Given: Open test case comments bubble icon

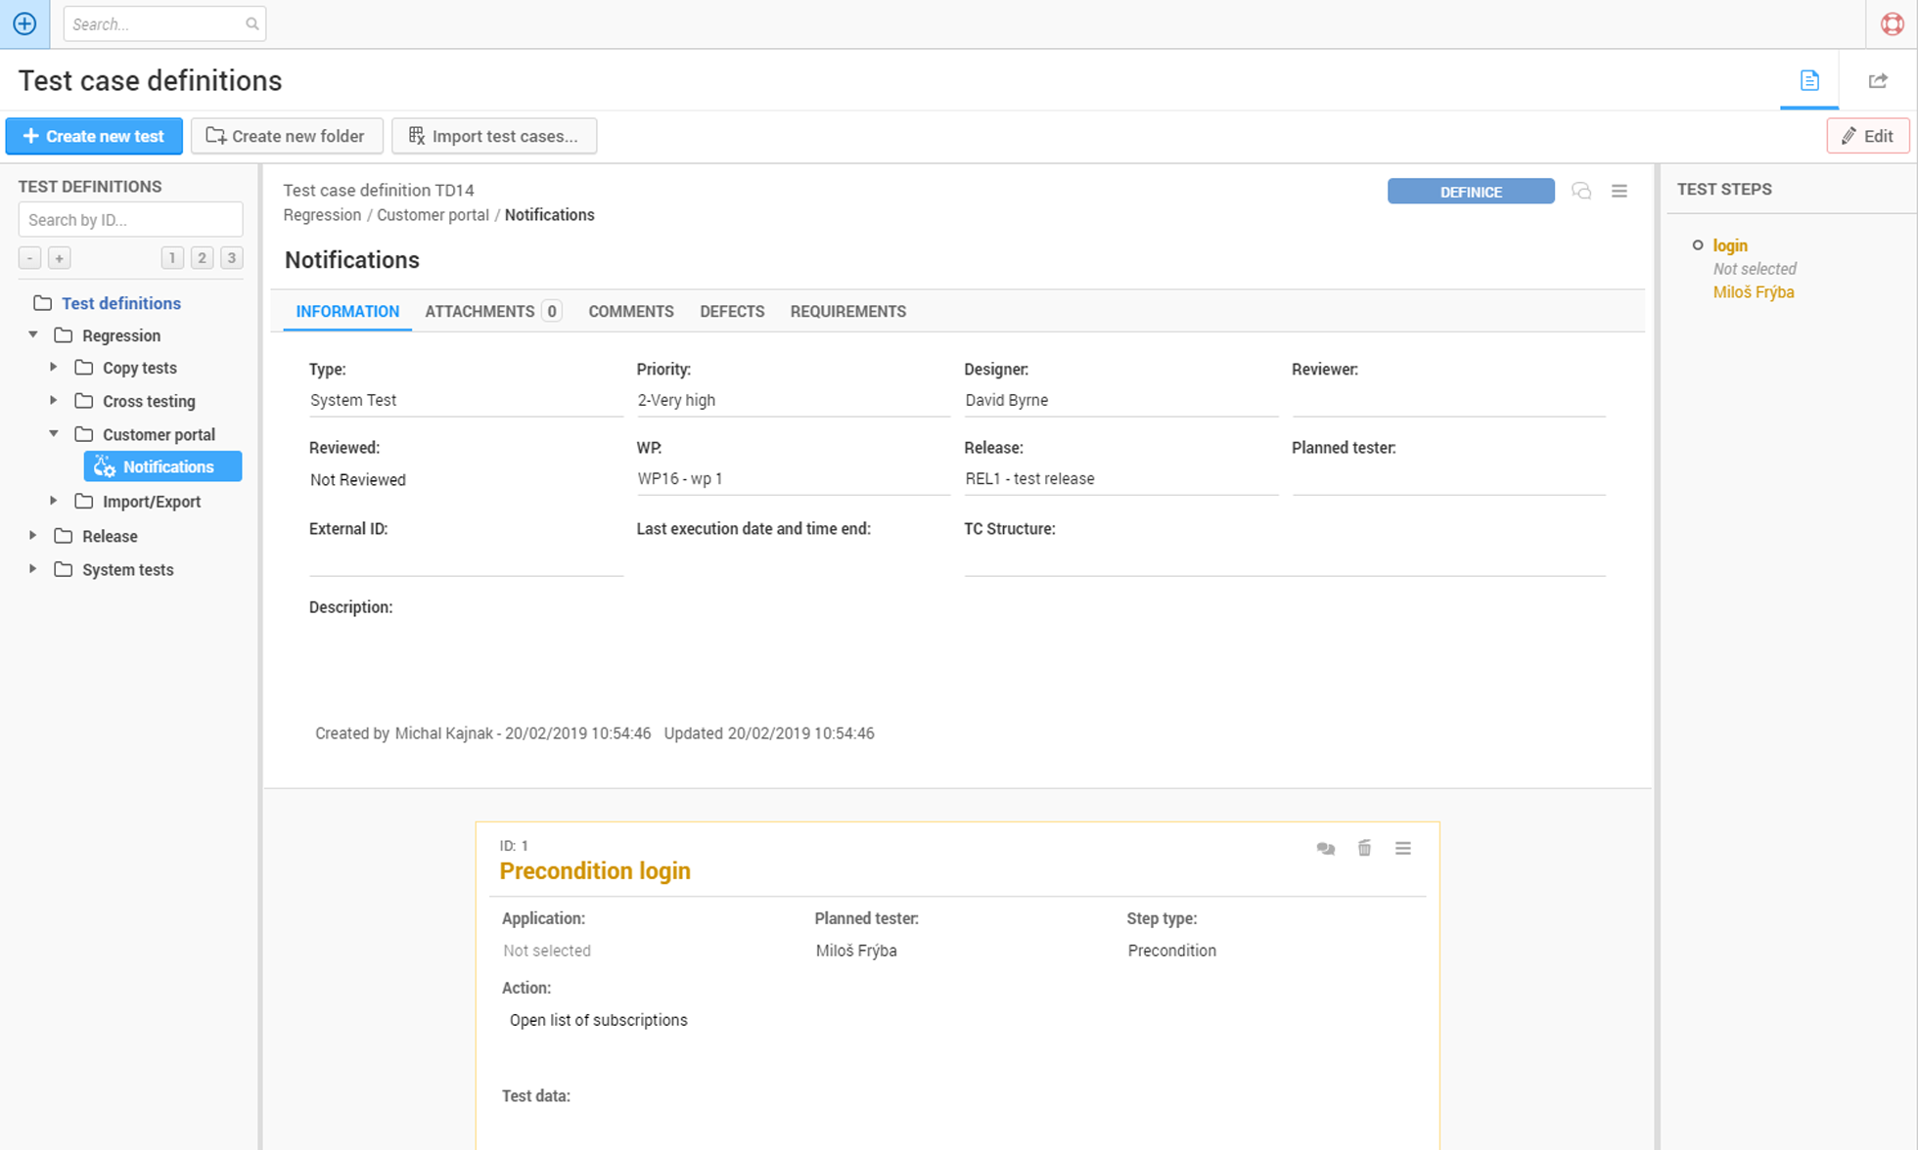Looking at the screenshot, I should pos(1580,191).
